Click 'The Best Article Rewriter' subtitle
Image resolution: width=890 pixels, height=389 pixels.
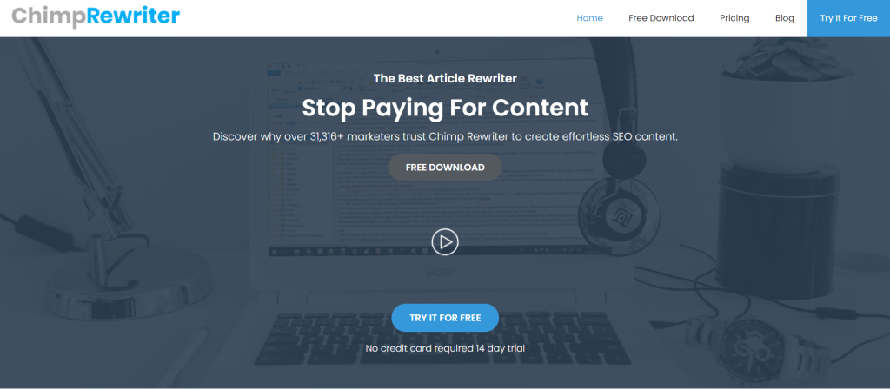(445, 78)
